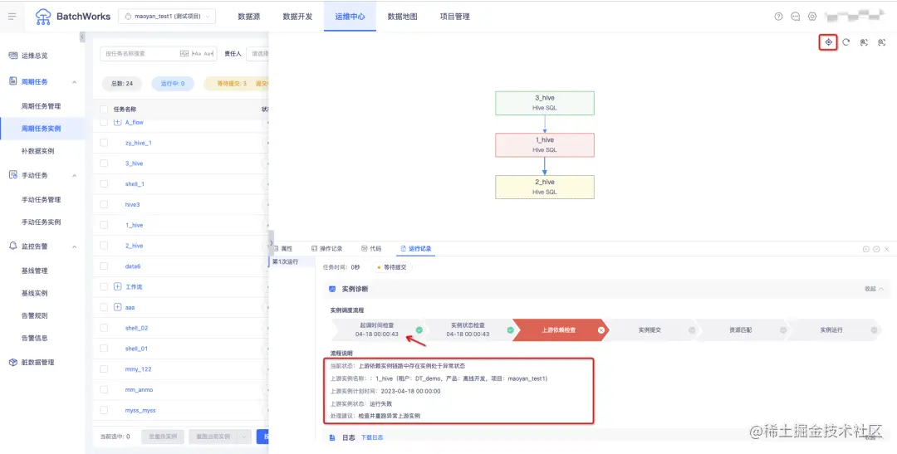
Task: Collapse the 手动任务 menu group
Action: pyautogui.click(x=75, y=175)
